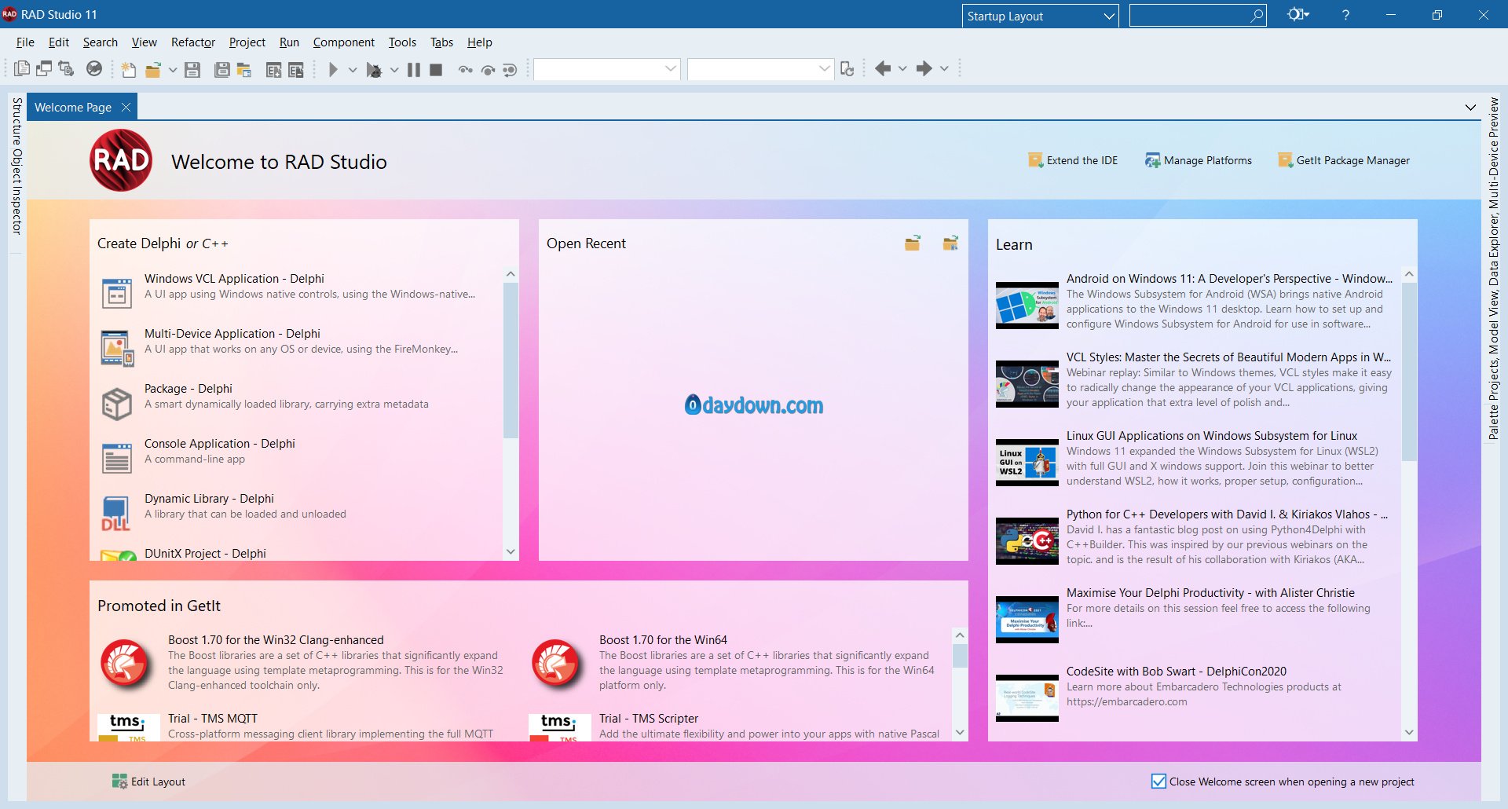Open the Structure side panel tab

[x=16, y=121]
